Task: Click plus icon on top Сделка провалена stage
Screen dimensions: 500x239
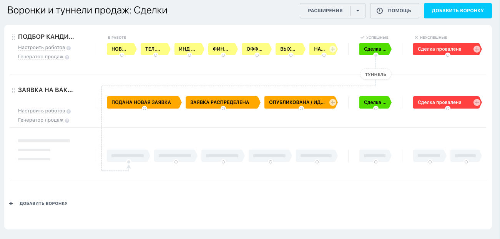Action: click(x=477, y=49)
